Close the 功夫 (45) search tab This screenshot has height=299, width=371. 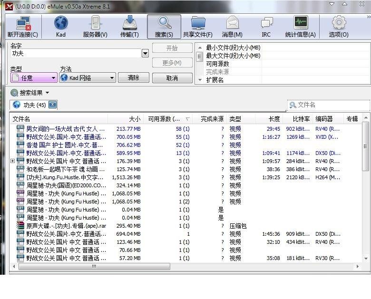(x=52, y=105)
